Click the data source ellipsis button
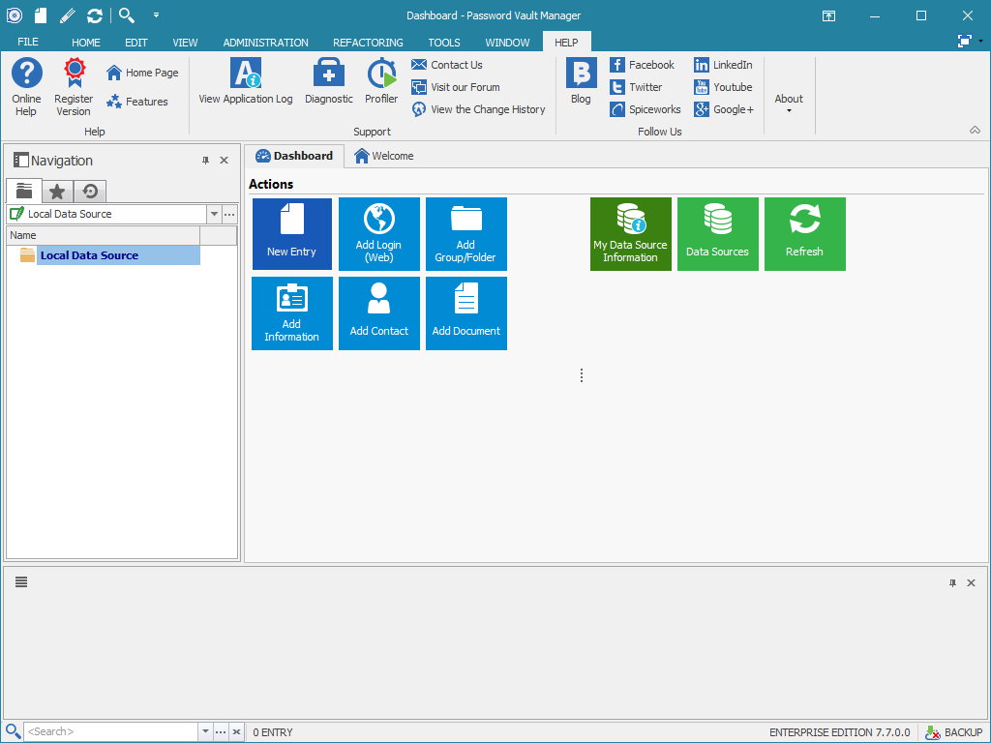Screen dimensions: 991x743 coord(229,214)
